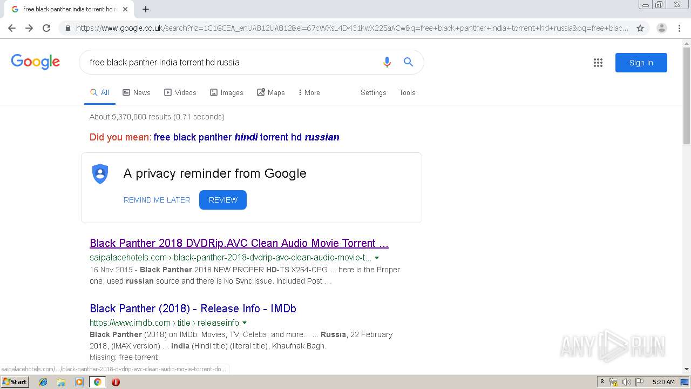This screenshot has width=691, height=389.
Task: Click the padlock site info icon
Action: (x=67, y=28)
